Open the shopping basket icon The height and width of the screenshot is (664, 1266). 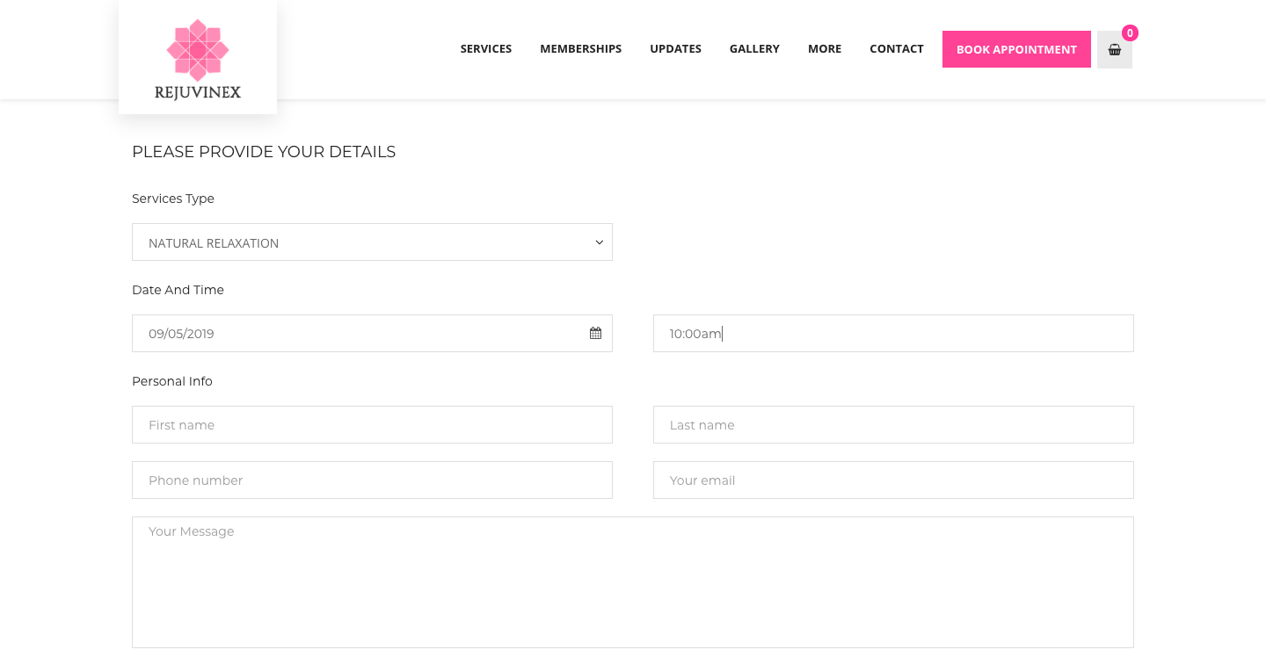pyautogui.click(x=1115, y=50)
